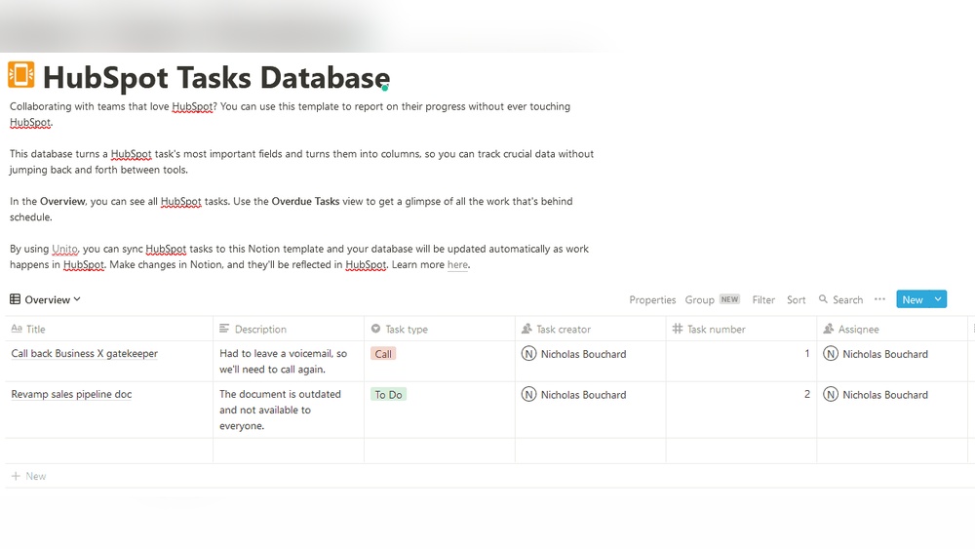Click task creator Nicholas Bouchard in Revamp row
The width and height of the screenshot is (975, 549).
pos(574,394)
